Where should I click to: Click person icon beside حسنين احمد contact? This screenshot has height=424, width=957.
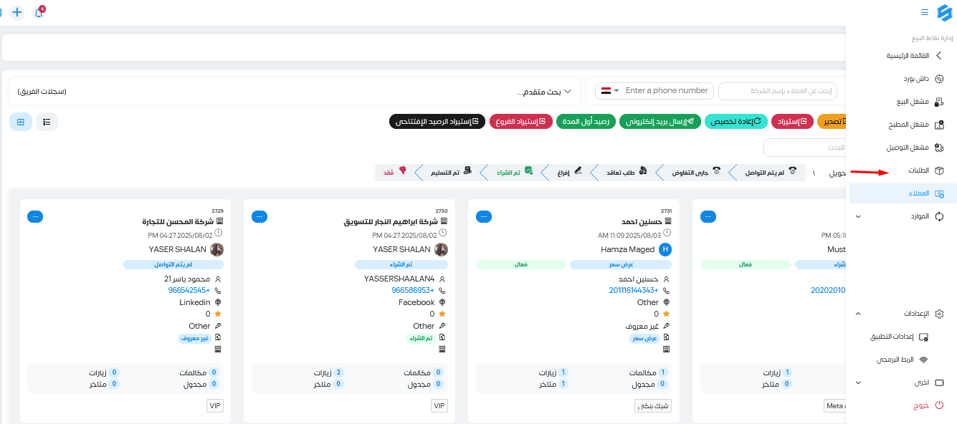pyautogui.click(x=667, y=279)
